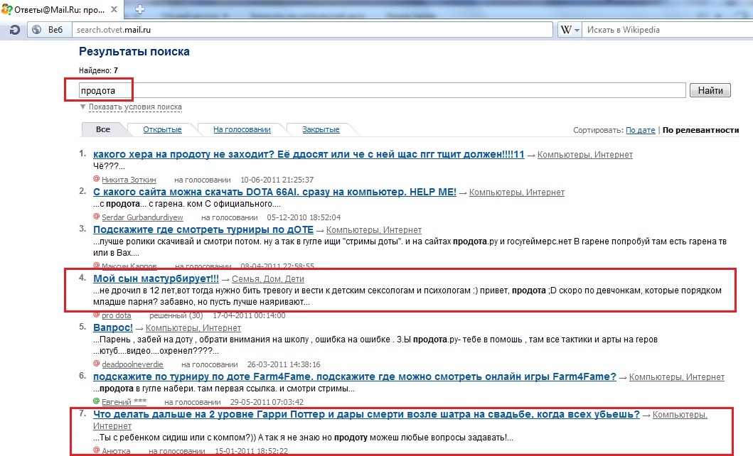Click the browser reload page icon
Screen dimensions: 753x456
coord(14,30)
